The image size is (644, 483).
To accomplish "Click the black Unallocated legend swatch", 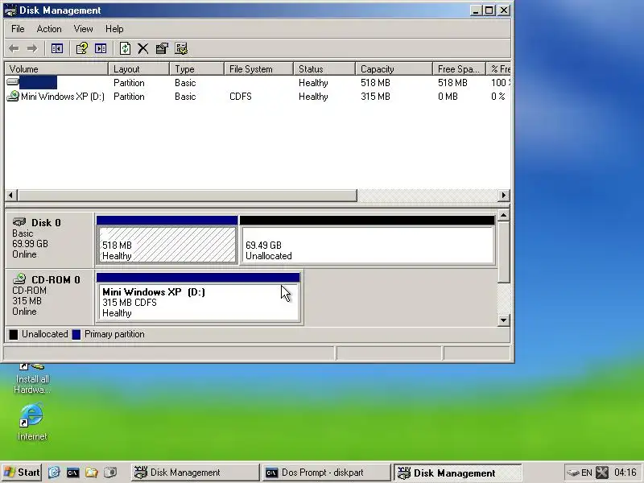I will click(14, 334).
